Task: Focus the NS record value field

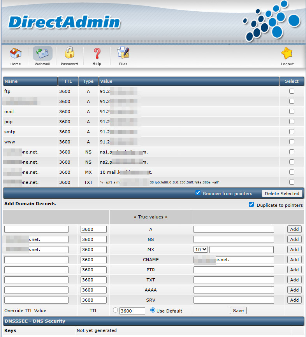Action: pos(234,239)
